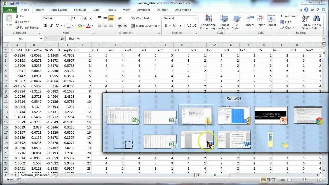Click the Font Color letter A icon
Viewport: 329px width, 185px height.
point(88,26)
